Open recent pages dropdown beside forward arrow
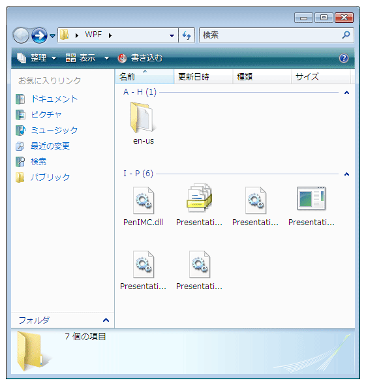The image size is (366, 389). click(52, 36)
